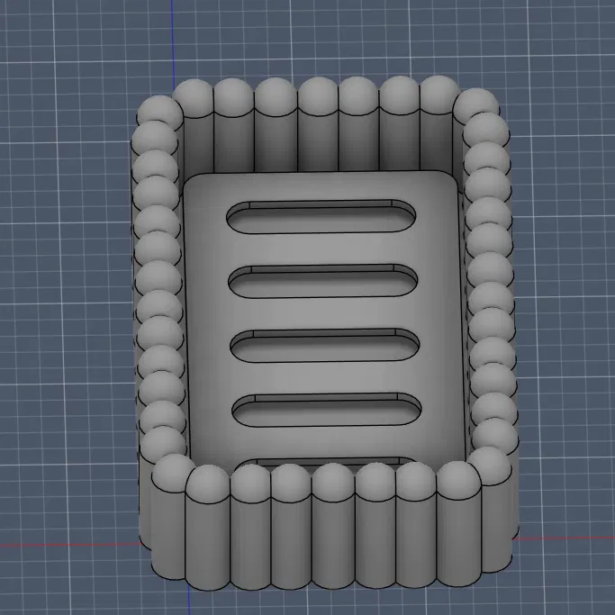
Task: Select the topmost drain slot in the tray
Action: (x=321, y=216)
